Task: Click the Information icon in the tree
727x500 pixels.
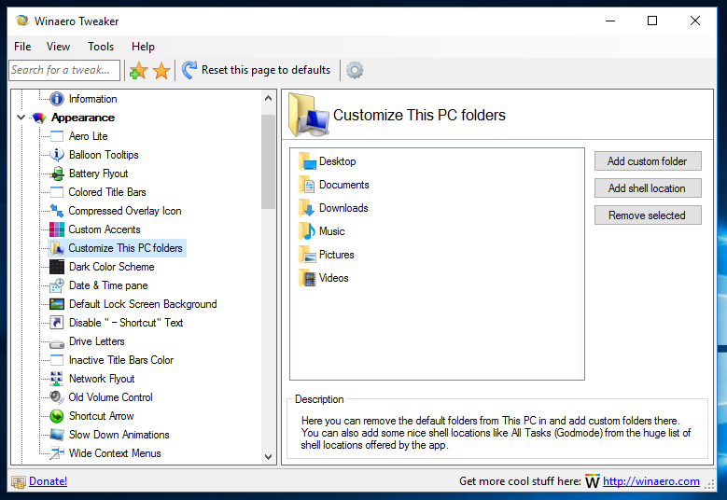Action: pyautogui.click(x=57, y=99)
